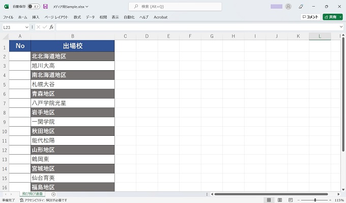Click the formula cancel X icon

coord(38,27)
